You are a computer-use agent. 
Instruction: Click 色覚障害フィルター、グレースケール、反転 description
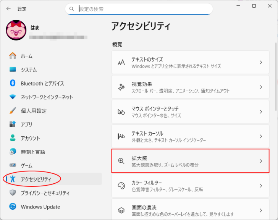[167, 190]
